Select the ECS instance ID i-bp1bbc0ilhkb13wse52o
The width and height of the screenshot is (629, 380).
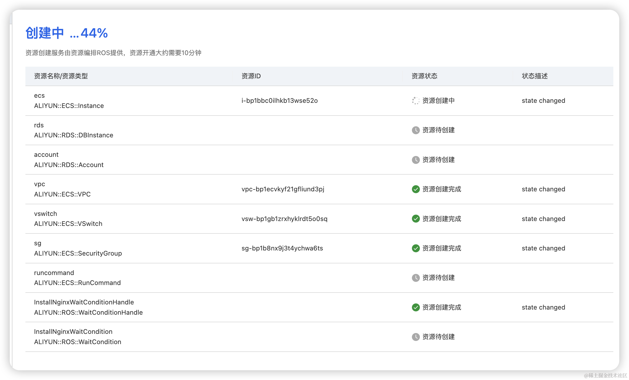(x=280, y=101)
